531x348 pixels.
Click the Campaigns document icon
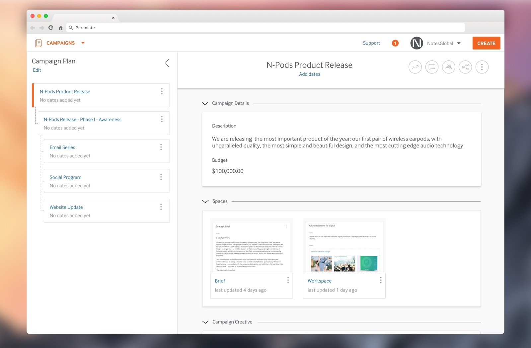click(x=38, y=43)
